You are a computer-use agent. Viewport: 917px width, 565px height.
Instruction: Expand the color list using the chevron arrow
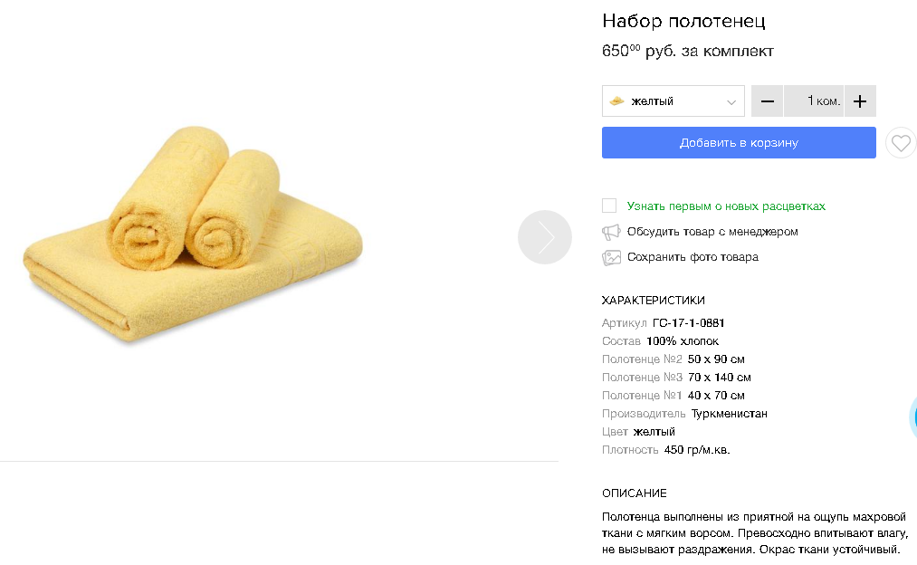pyautogui.click(x=731, y=102)
